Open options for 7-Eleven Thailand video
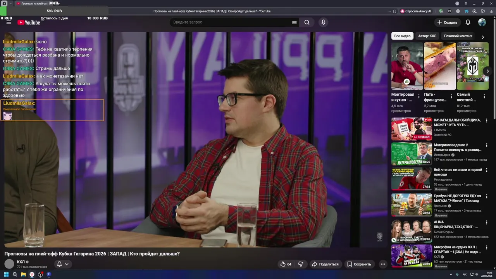Screen dimensions: 496x279 point(487,196)
